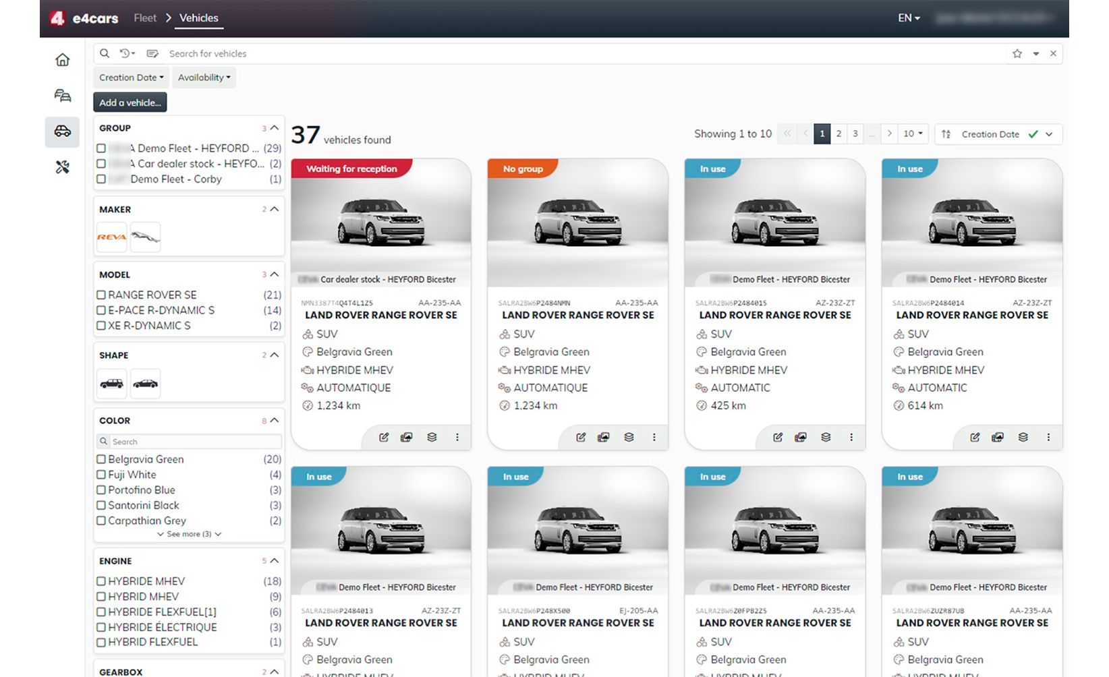This screenshot has width=1109, height=677.
Task: Go to results page 2
Action: coord(838,134)
